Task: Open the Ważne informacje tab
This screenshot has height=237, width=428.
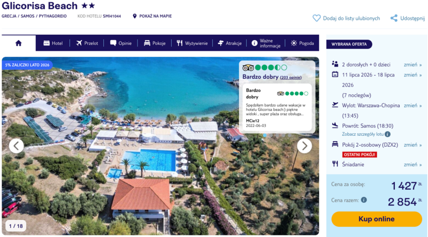Action: pos(266,43)
